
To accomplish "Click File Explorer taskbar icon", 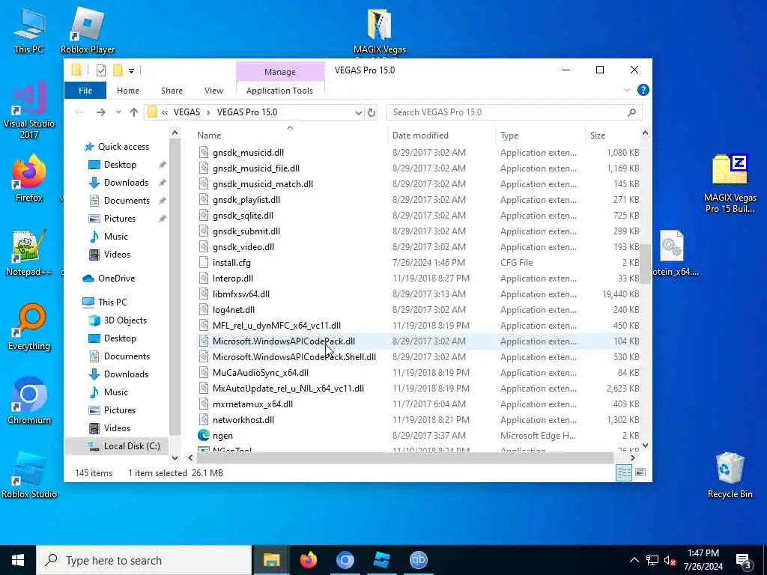I will coord(271,560).
